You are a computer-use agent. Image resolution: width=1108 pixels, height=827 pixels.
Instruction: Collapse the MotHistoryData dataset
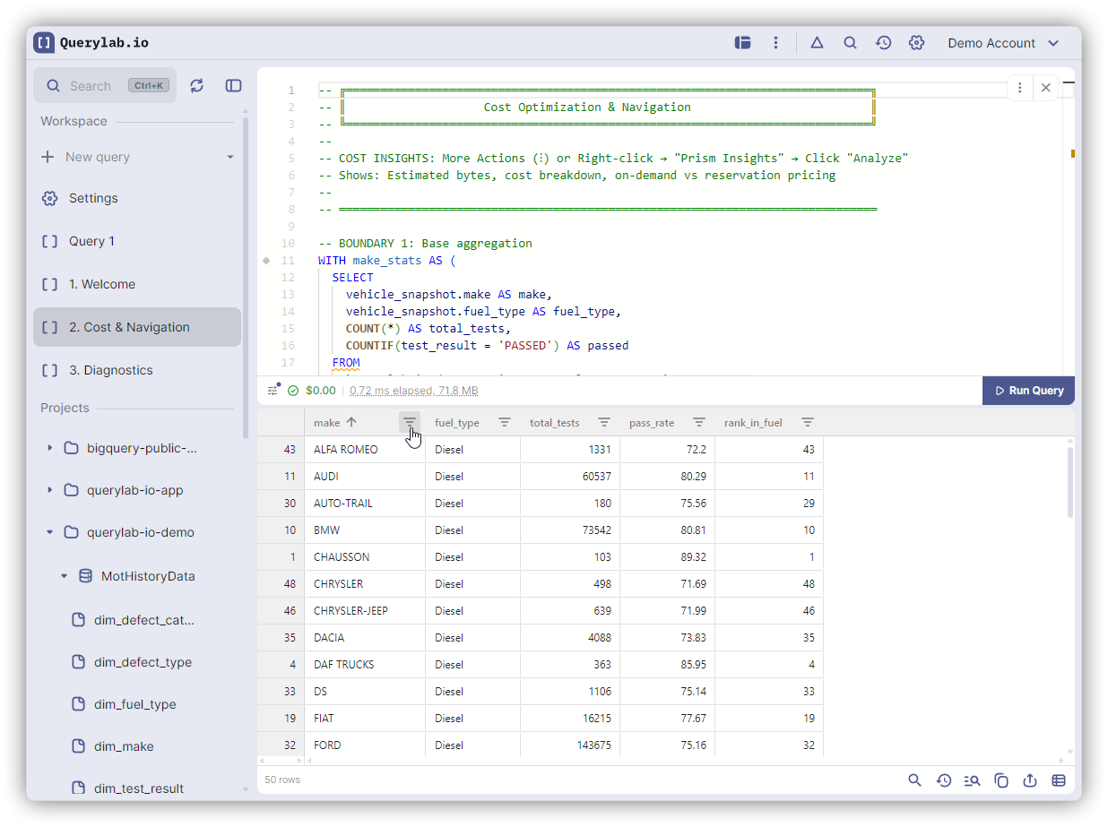pos(64,576)
